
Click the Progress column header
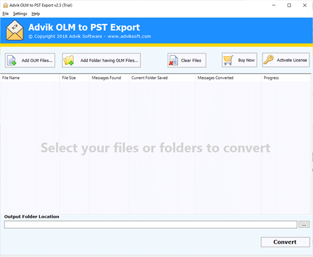[x=286, y=78]
